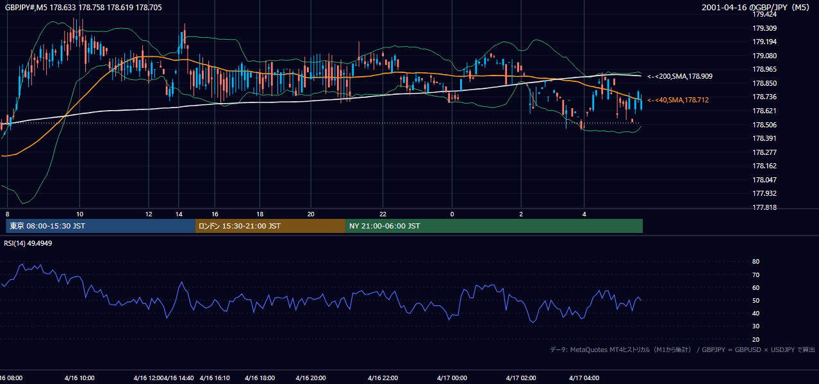This screenshot has height=384, width=819.
Task: Click the 178.736 price axis label
Action: pyautogui.click(x=764, y=97)
